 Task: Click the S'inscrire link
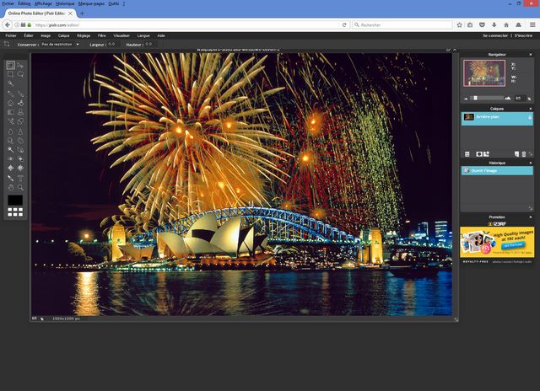tap(523, 35)
